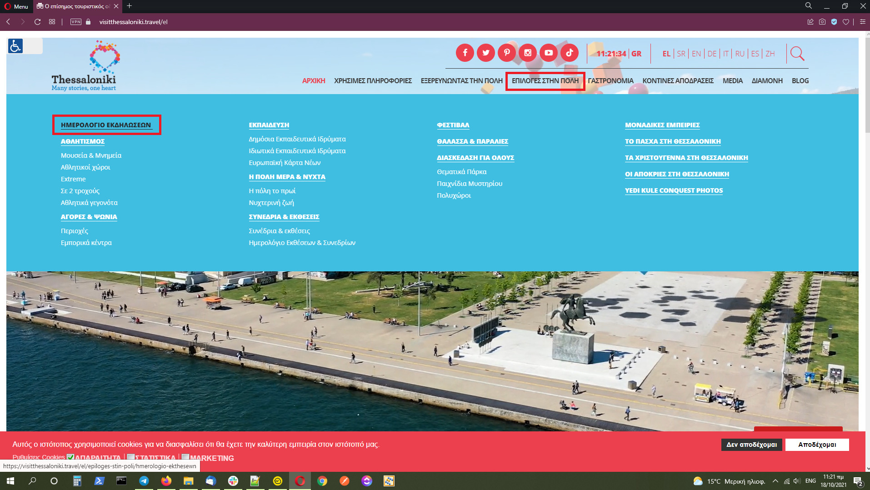Click the ΑΘΛΗΤΙΣΜΟΣ heading link

tap(83, 141)
